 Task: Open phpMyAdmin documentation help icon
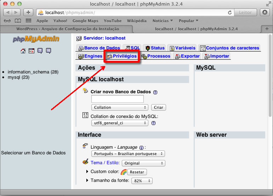click(x=40, y=51)
